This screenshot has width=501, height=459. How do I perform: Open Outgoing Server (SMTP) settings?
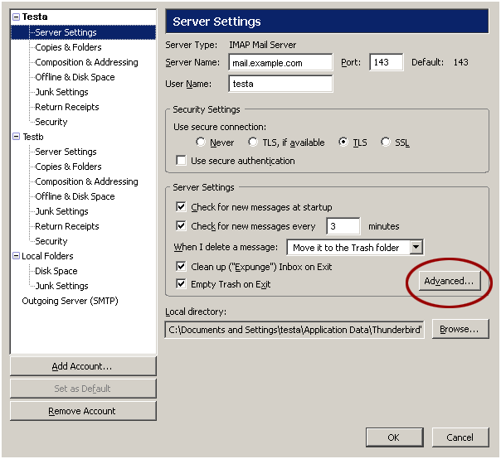coord(70,301)
